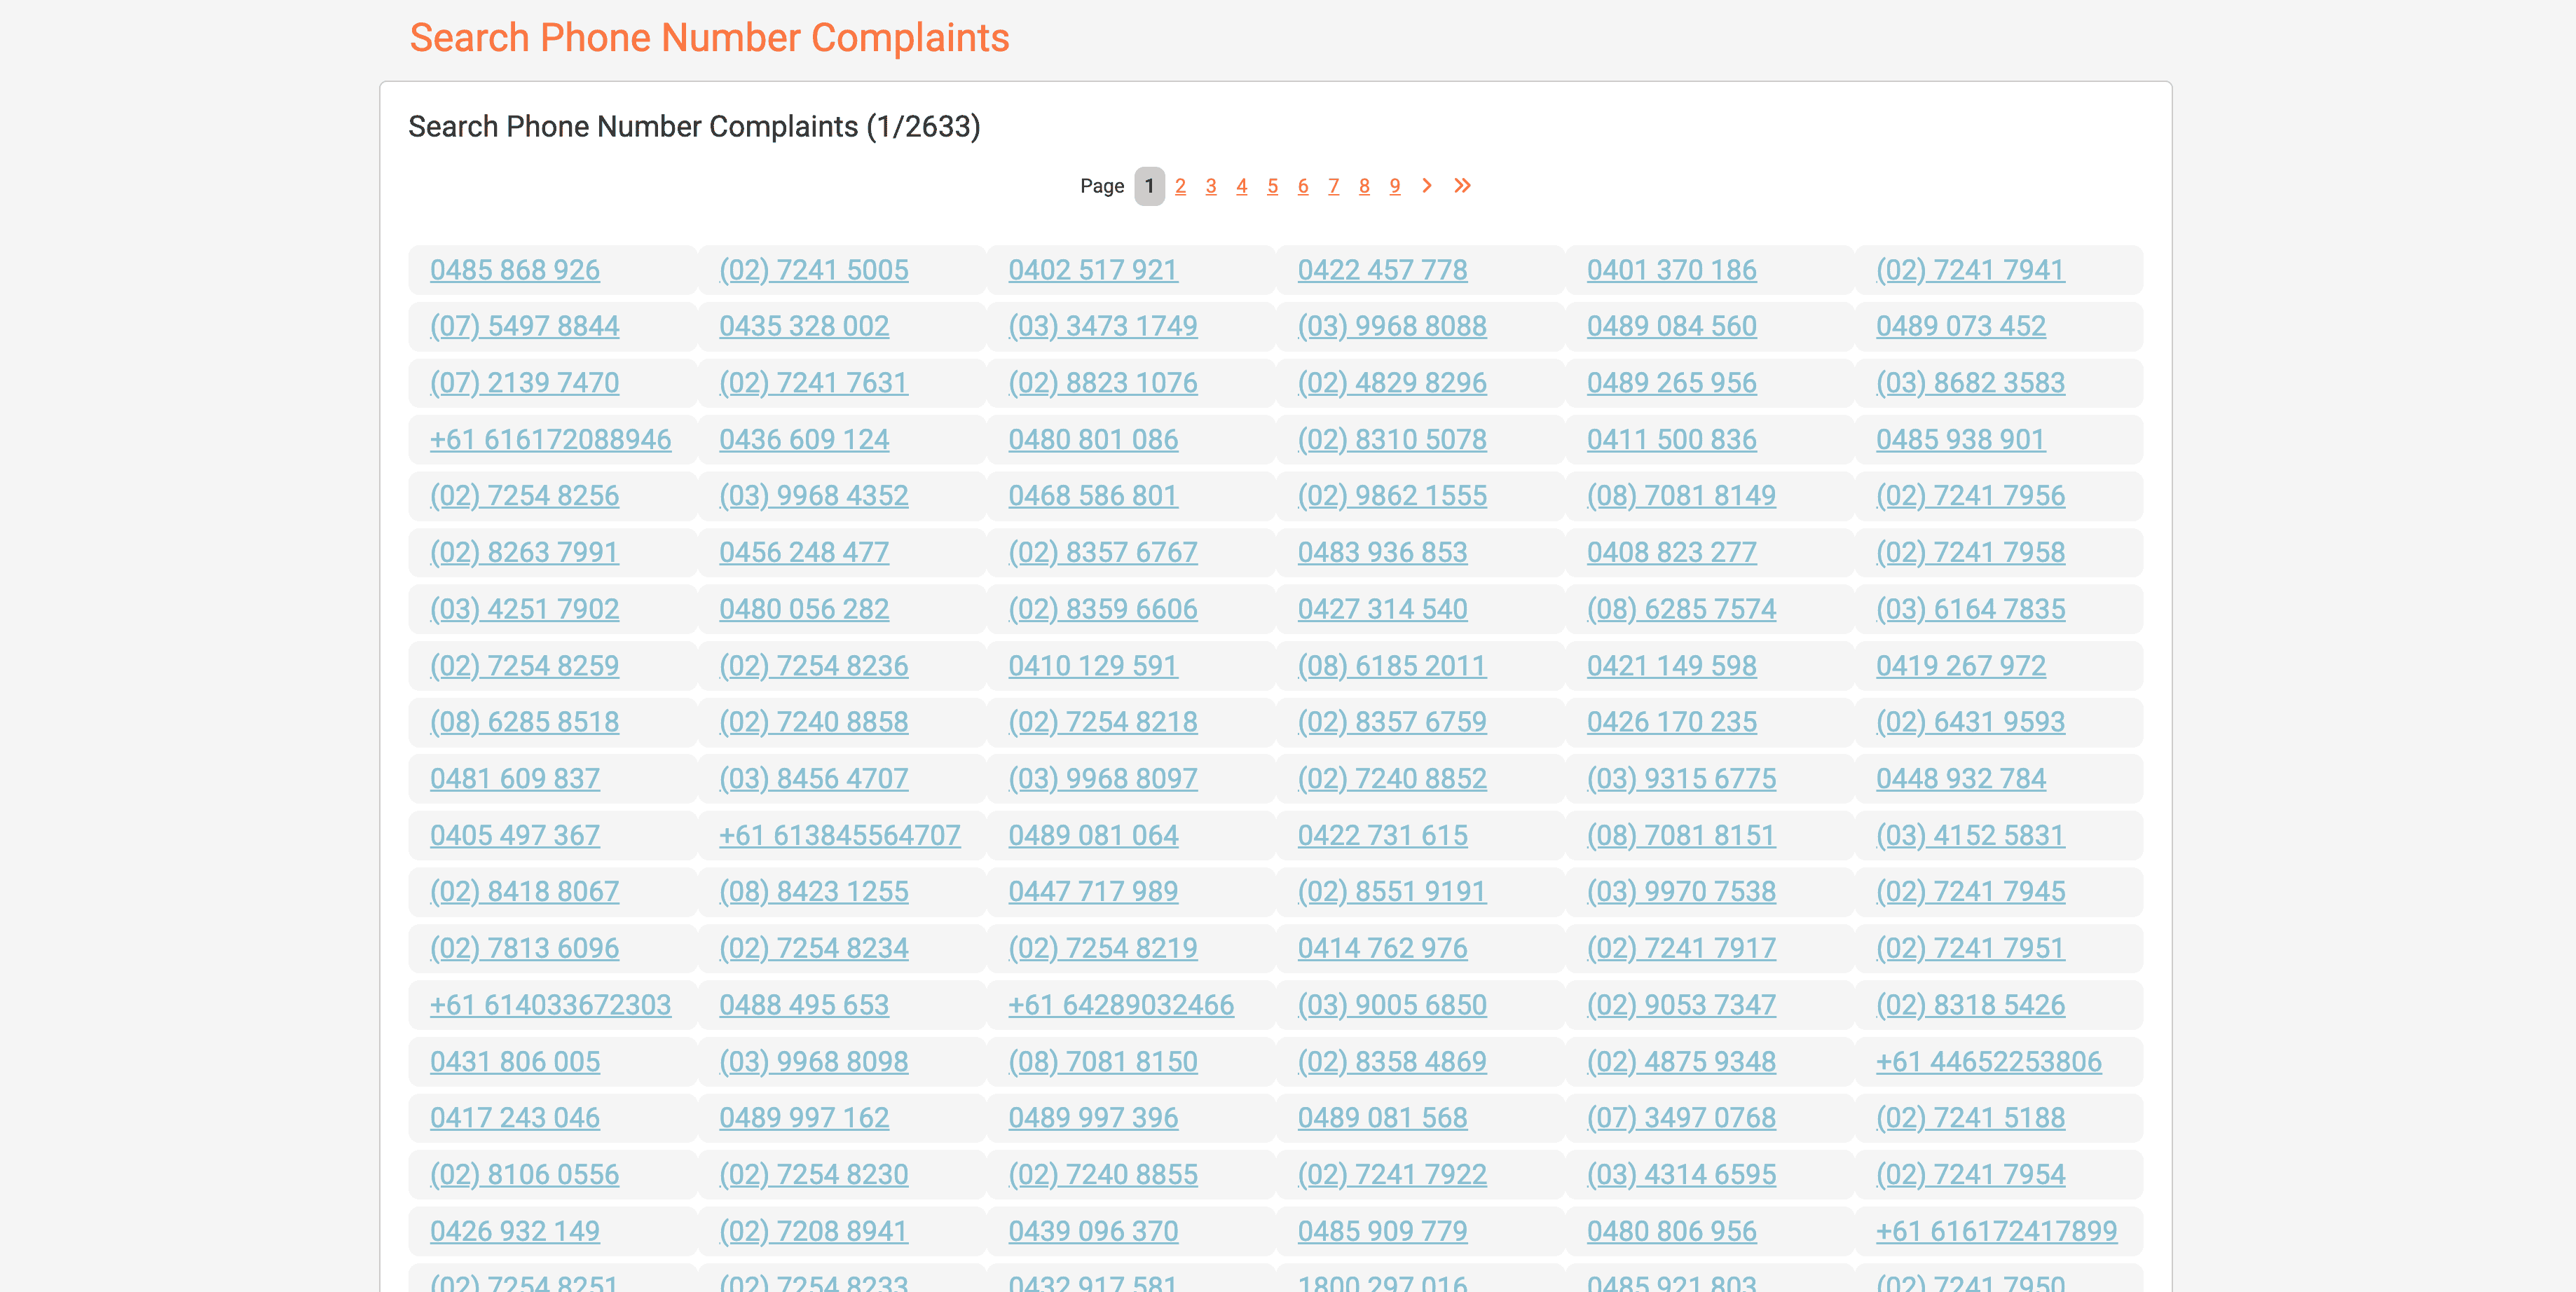The width and height of the screenshot is (2576, 1292).
Task: Open complaints for 0485 868 926
Action: [515, 270]
